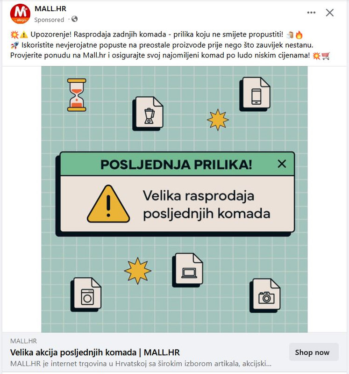Click the washing machine document icon
Image resolution: width=349 pixels, height=374 pixels.
click(x=86, y=295)
